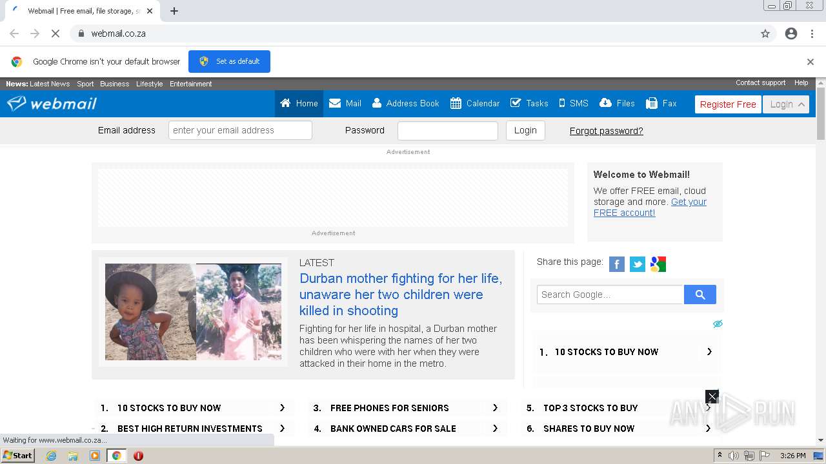The height and width of the screenshot is (464, 826).
Task: Share page on Facebook
Action: pos(617,264)
